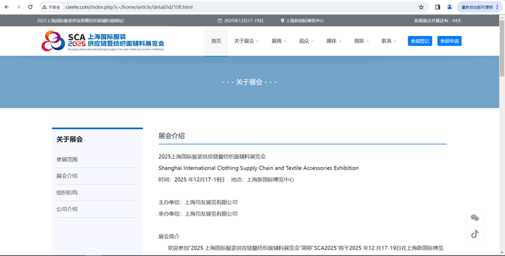This screenshot has height=256, width=505.
Task: Expand the 媒体 navigation dropdown
Action: point(333,41)
